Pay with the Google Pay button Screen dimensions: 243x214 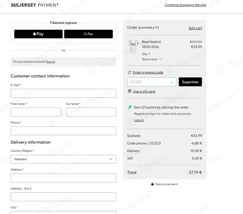[88, 34]
